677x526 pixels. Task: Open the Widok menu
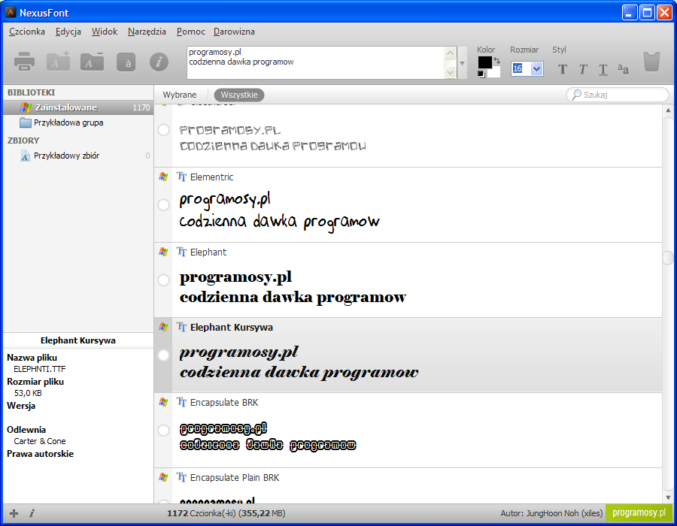pos(105,32)
